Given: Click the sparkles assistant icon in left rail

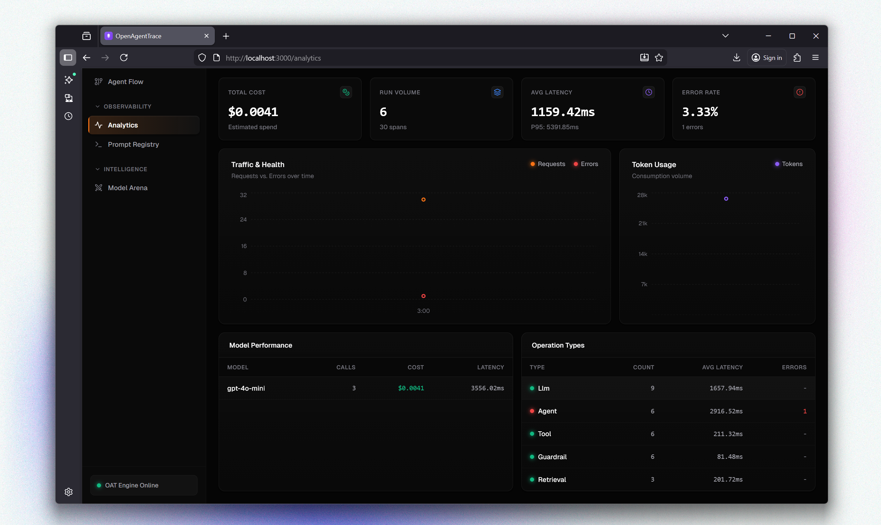Looking at the screenshot, I should point(68,79).
